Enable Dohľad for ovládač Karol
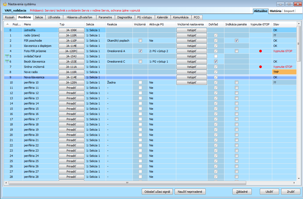 coord(216,56)
